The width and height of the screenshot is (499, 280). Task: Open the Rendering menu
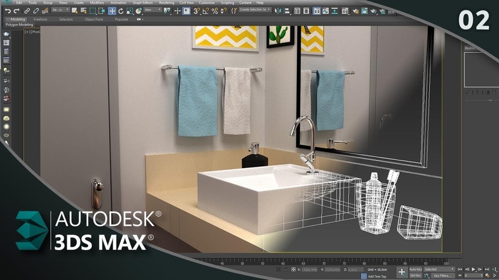[x=167, y=2]
